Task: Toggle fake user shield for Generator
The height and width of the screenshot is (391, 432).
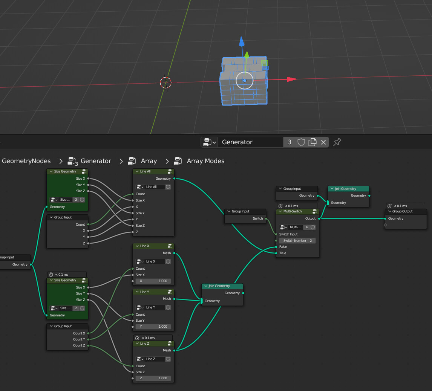Action: [301, 142]
